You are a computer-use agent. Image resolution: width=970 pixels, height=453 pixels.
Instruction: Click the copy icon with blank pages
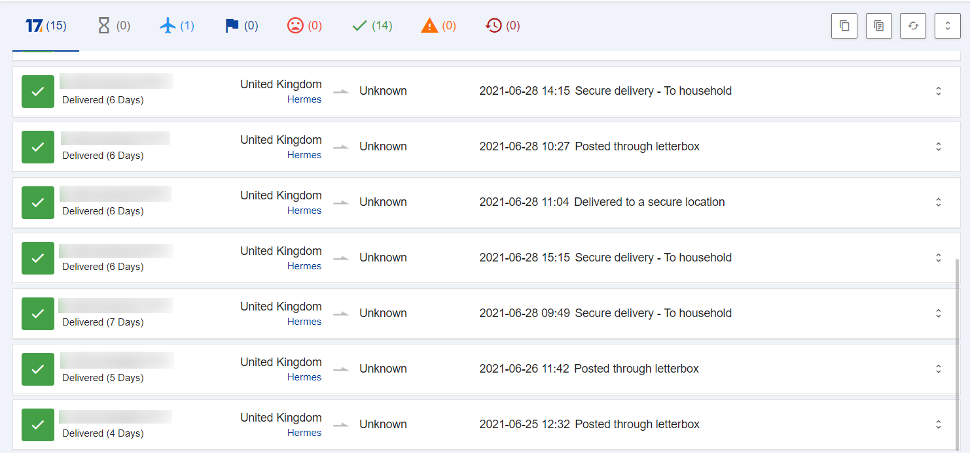tap(844, 26)
